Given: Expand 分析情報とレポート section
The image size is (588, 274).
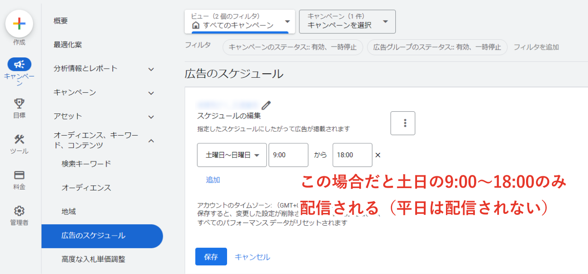Looking at the screenshot, I should 104,69.
